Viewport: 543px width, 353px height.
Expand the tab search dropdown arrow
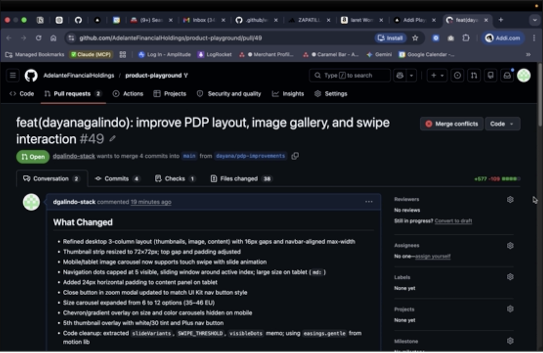click(534, 20)
